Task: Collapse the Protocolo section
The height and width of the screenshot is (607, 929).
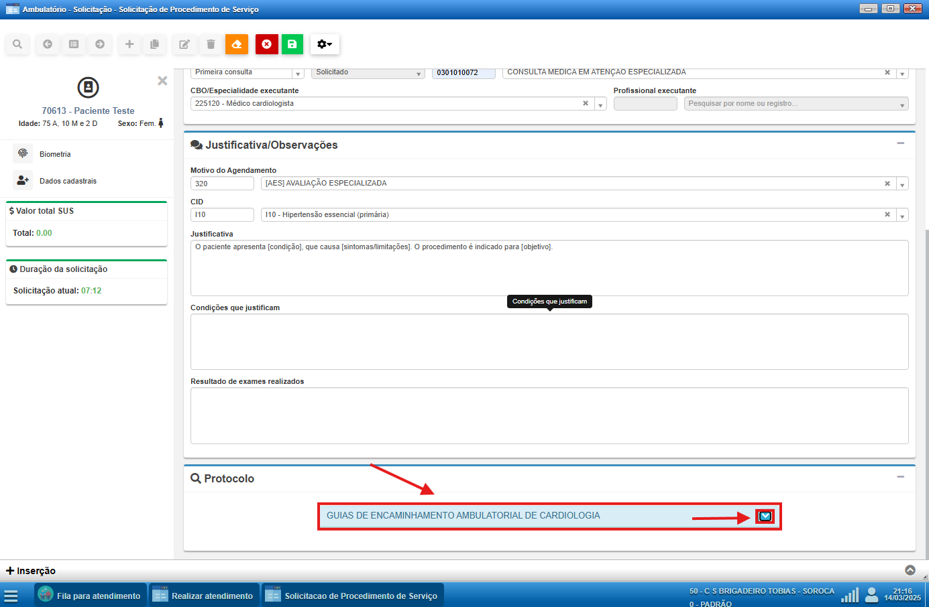Action: click(901, 477)
